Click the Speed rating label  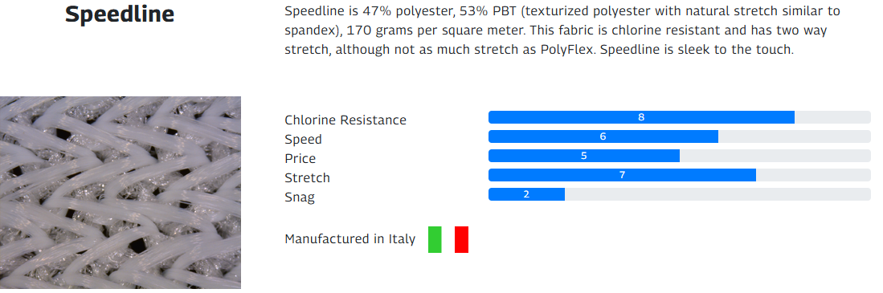point(303,140)
